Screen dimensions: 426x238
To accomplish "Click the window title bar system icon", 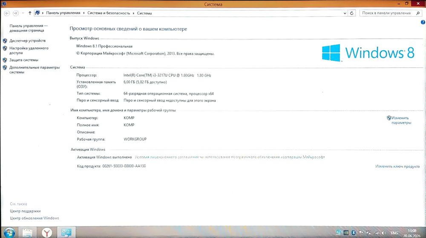I will click(x=4, y=3).
